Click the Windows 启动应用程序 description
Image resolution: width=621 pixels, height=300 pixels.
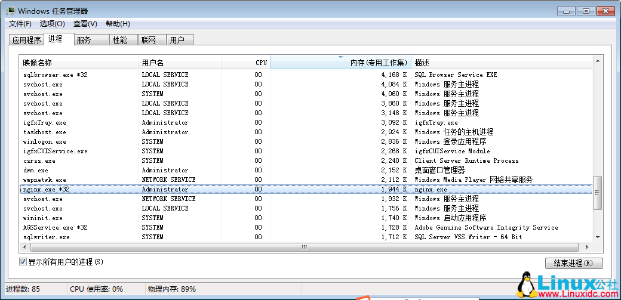point(450,218)
